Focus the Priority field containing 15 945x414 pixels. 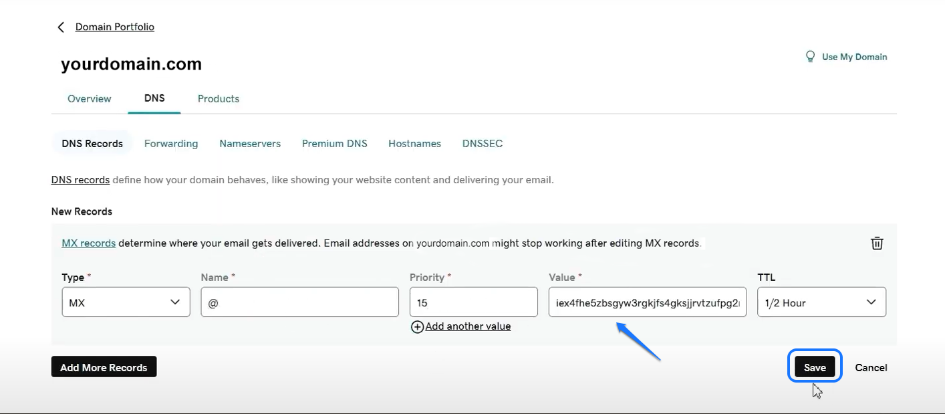[x=473, y=302]
